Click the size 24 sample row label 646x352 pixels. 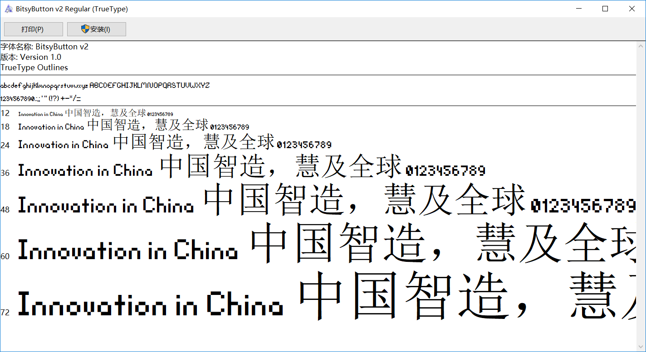click(5, 145)
